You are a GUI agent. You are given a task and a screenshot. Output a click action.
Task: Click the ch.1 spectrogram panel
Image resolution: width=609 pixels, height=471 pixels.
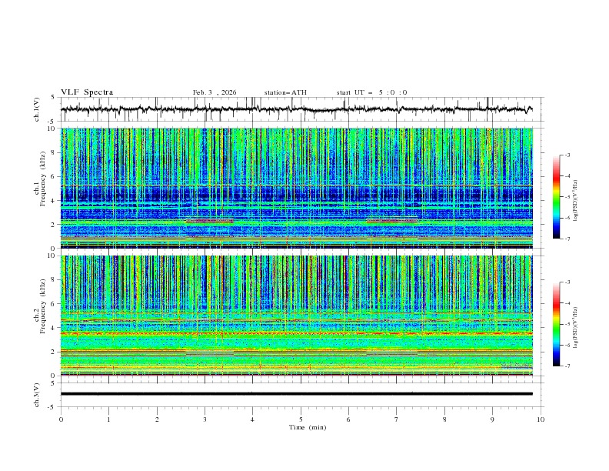(297, 188)
